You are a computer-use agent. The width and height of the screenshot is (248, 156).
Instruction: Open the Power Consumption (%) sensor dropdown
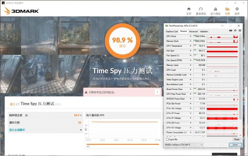[x=190, y=133]
